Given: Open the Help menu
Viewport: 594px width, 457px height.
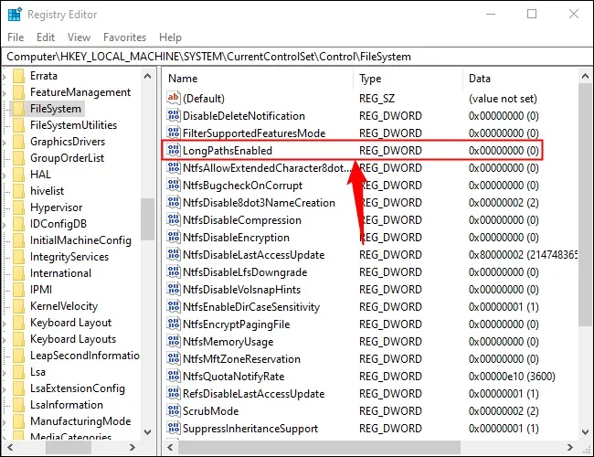Looking at the screenshot, I should (x=170, y=37).
